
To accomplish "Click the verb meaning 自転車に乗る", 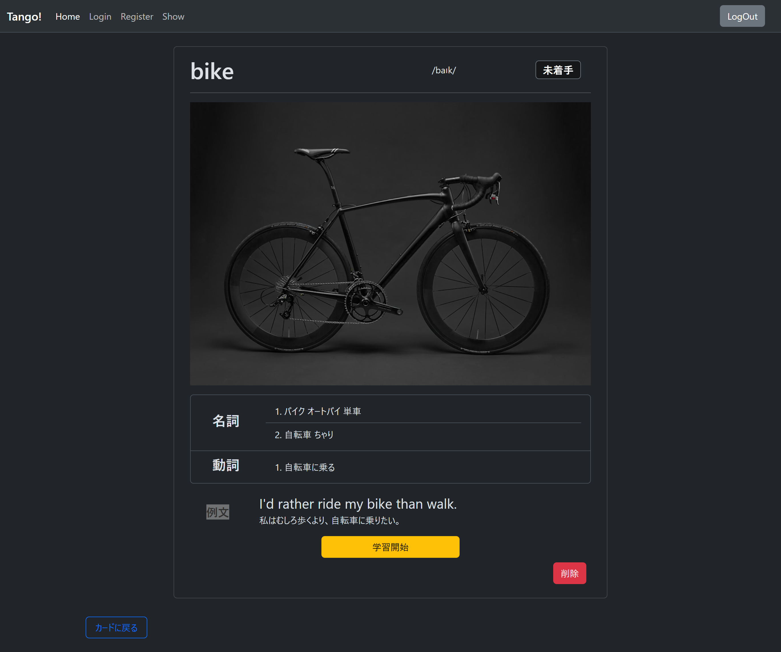I will click(305, 467).
